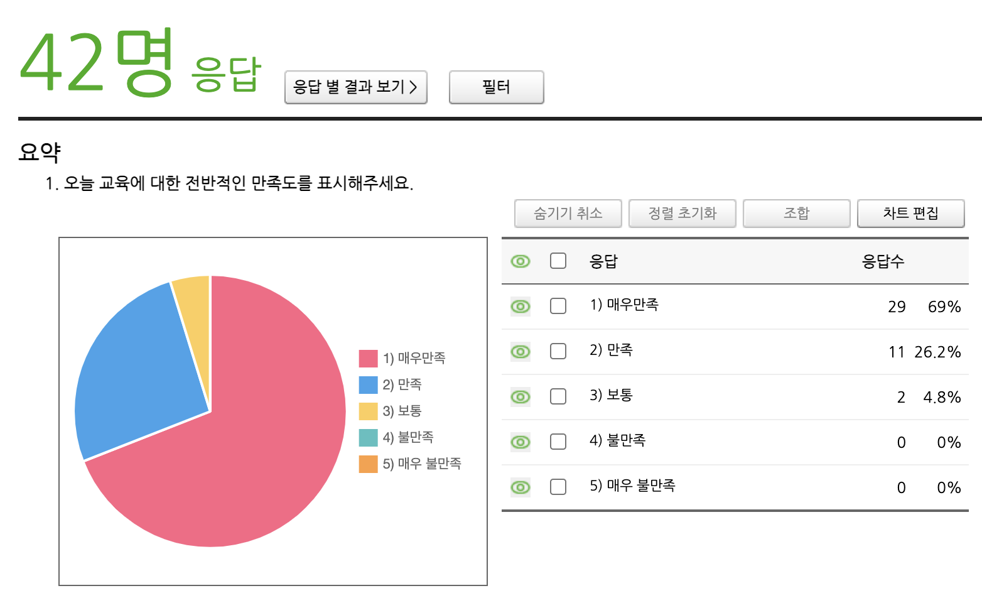
Task: Check the 5) 매우 불만족 checkbox
Action: tap(558, 487)
